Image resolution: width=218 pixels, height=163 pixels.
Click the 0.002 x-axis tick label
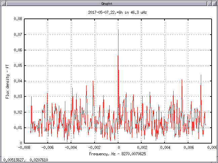coord(142,148)
